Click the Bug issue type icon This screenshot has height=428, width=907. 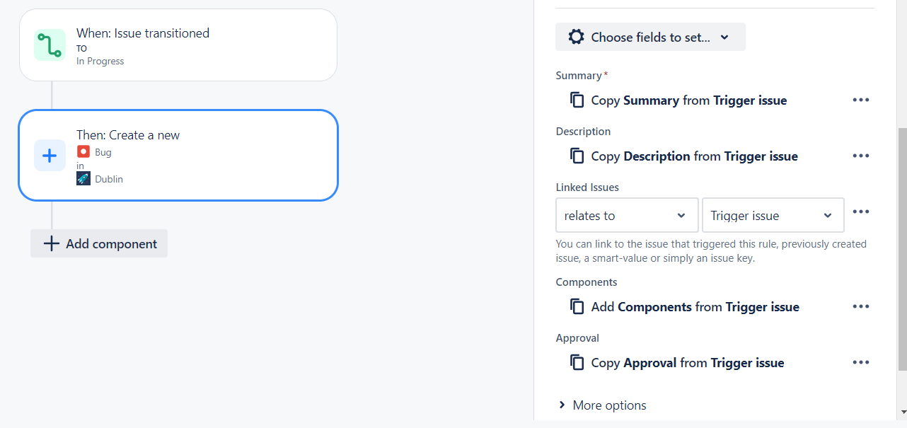click(82, 151)
